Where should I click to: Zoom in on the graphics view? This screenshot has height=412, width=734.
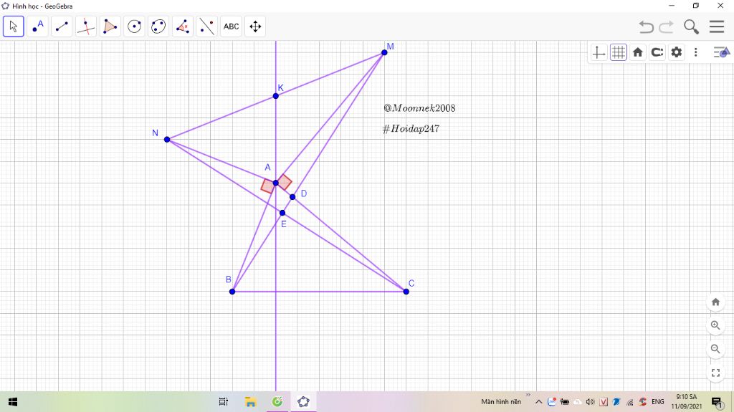click(715, 325)
